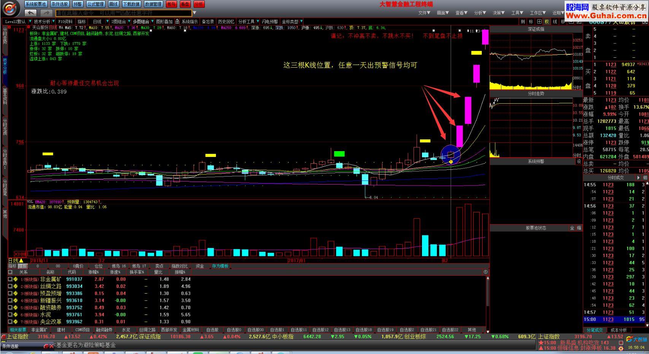Click the 线 line tool icon

coord(555,22)
